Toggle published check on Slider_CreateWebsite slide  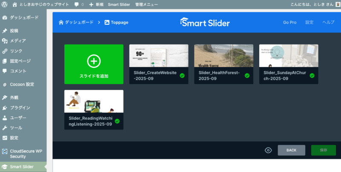pos(182,76)
